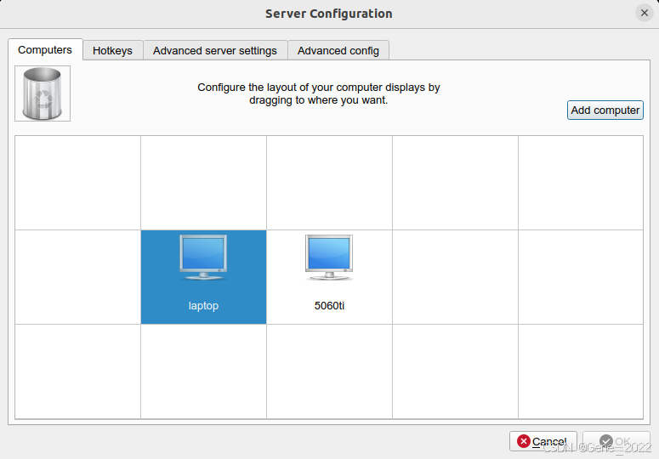Cancel the server configuration dialog

[543, 441]
